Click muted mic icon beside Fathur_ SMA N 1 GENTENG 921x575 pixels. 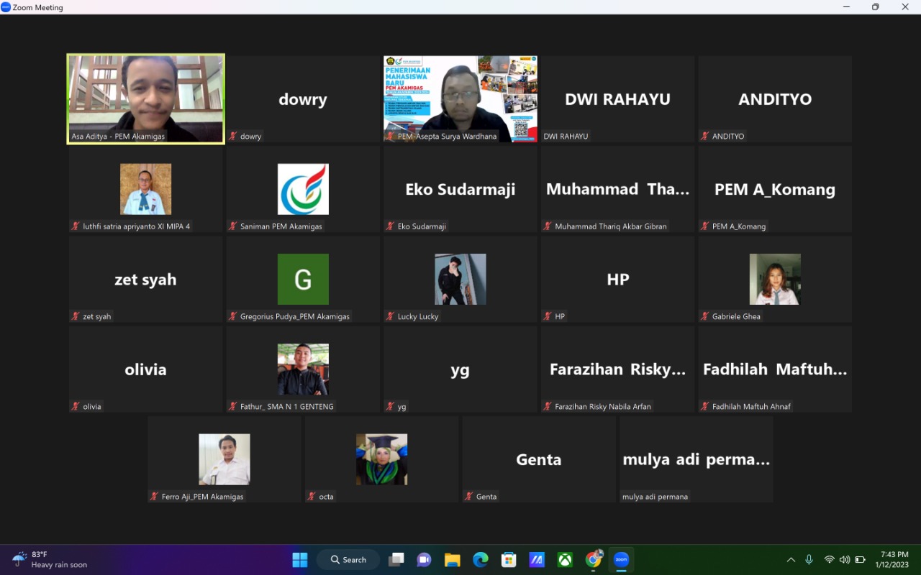click(x=233, y=406)
